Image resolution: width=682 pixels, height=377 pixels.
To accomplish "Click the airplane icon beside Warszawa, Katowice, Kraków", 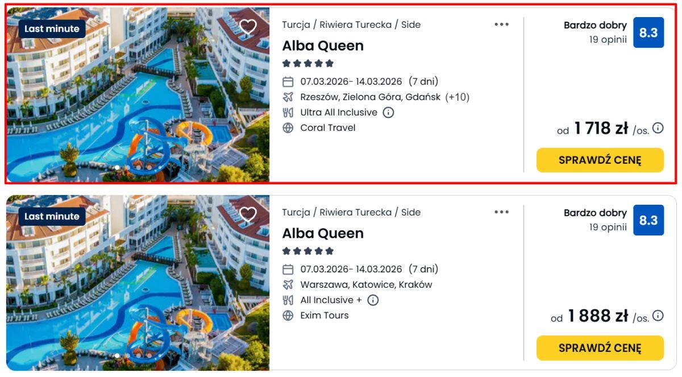I will (288, 285).
